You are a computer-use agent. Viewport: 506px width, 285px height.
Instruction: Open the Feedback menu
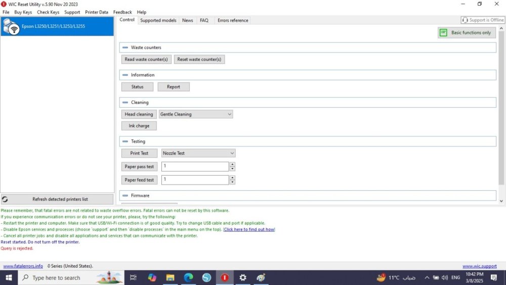(122, 12)
